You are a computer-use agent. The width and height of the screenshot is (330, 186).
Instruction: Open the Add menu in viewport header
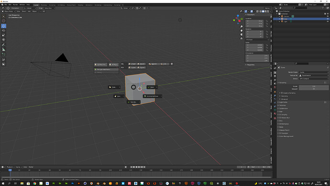[x=29, y=12]
